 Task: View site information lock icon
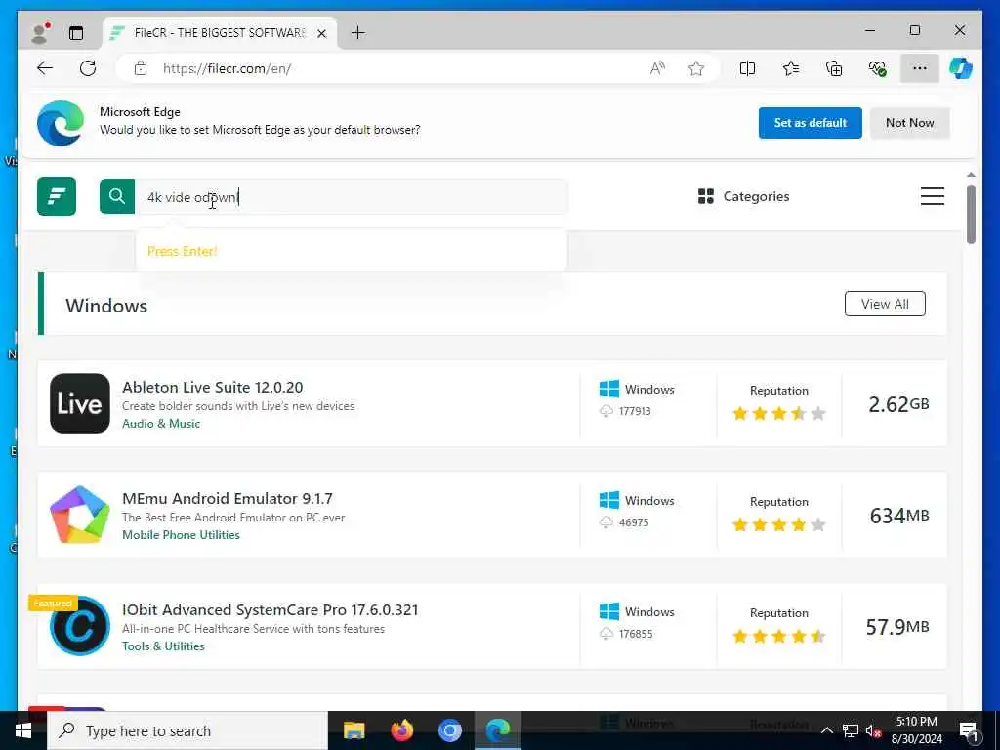point(141,68)
